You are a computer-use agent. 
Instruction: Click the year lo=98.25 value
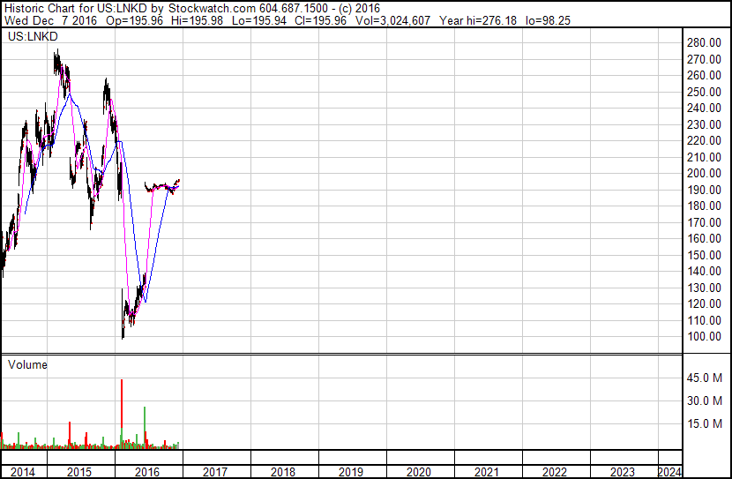pos(548,20)
